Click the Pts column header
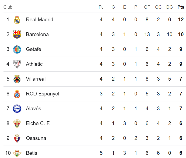 [181, 7]
